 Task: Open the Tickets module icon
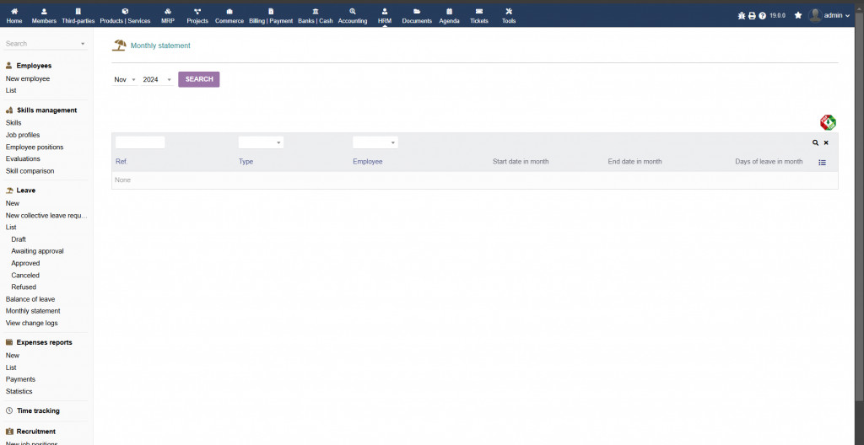tap(479, 11)
